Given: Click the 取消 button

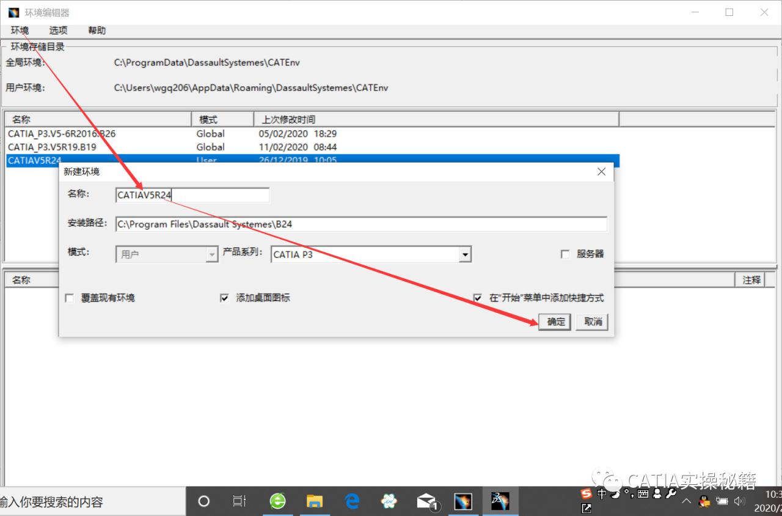Looking at the screenshot, I should 592,322.
